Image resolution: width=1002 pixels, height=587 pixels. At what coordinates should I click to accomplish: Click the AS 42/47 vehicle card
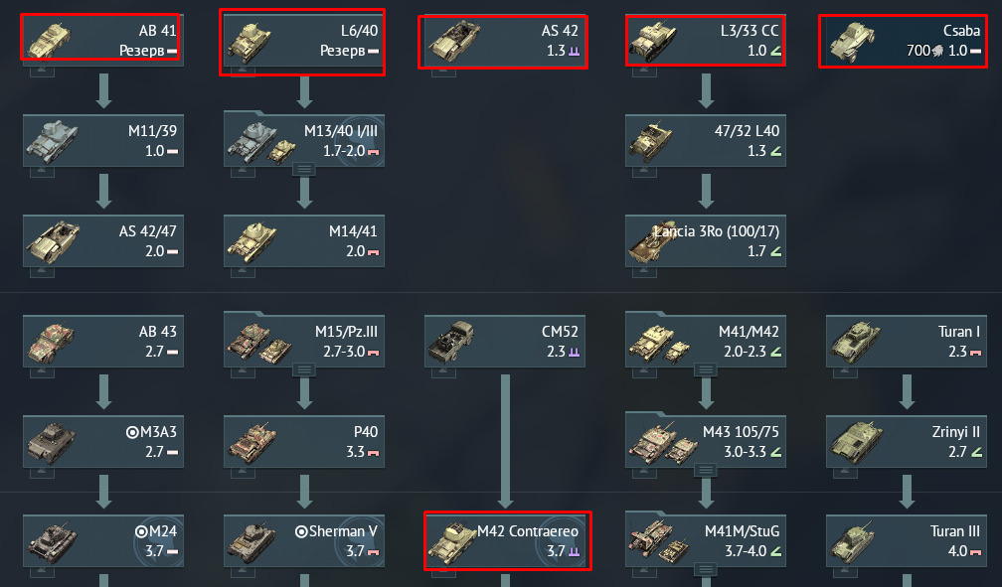point(103,240)
